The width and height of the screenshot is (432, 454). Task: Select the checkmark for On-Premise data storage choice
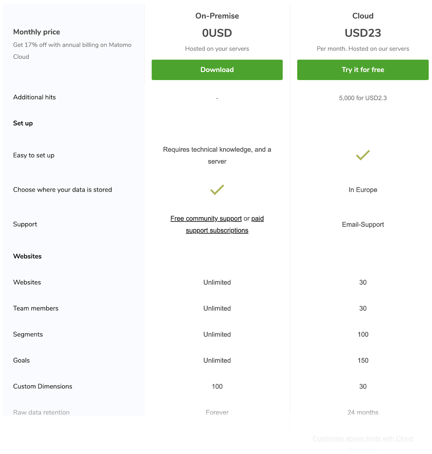click(x=217, y=190)
